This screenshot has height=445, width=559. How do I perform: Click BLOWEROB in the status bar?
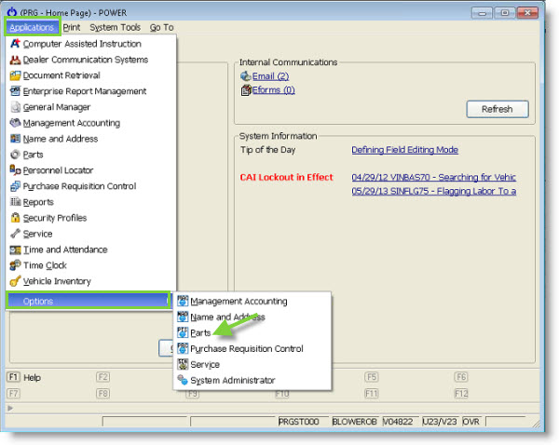(x=354, y=422)
